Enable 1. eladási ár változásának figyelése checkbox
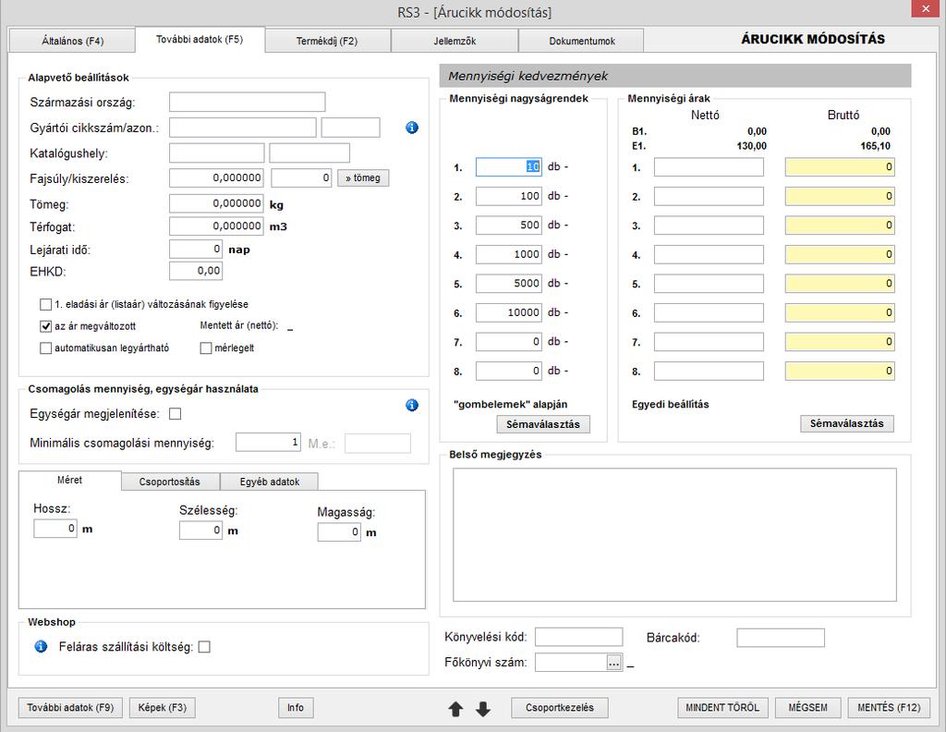The height and width of the screenshot is (732, 946). pyautogui.click(x=46, y=304)
